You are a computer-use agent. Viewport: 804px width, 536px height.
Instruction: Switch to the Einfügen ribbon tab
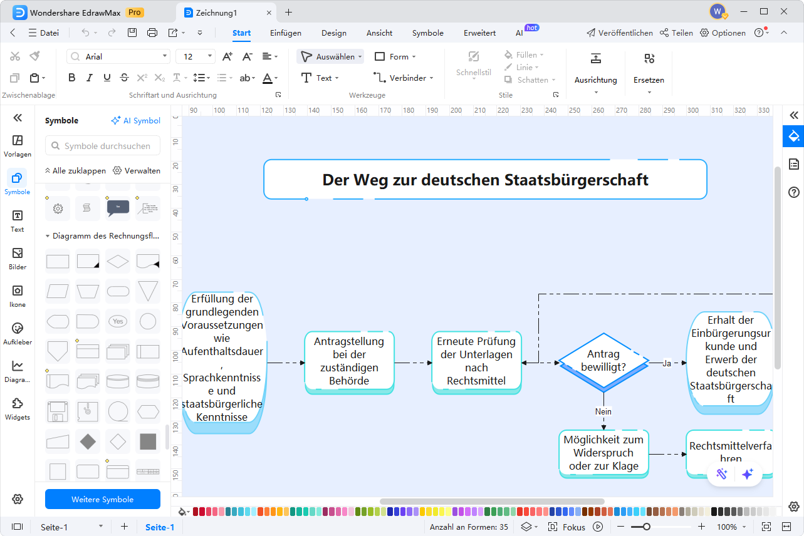[x=286, y=33]
